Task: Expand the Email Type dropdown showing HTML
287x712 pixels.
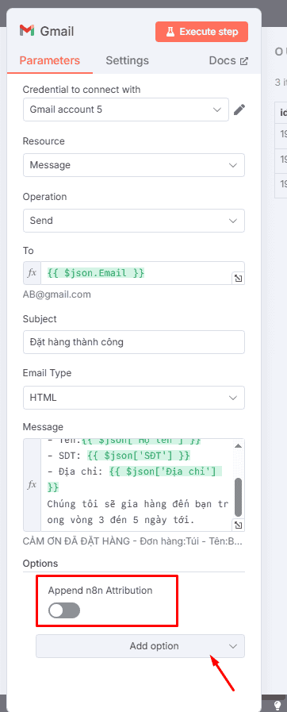Action: tap(134, 398)
